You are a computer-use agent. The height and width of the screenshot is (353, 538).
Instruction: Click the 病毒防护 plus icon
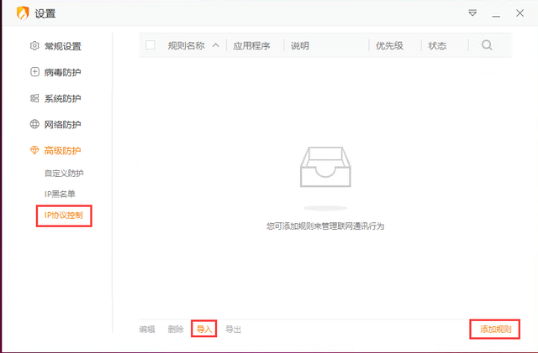pyautogui.click(x=34, y=72)
